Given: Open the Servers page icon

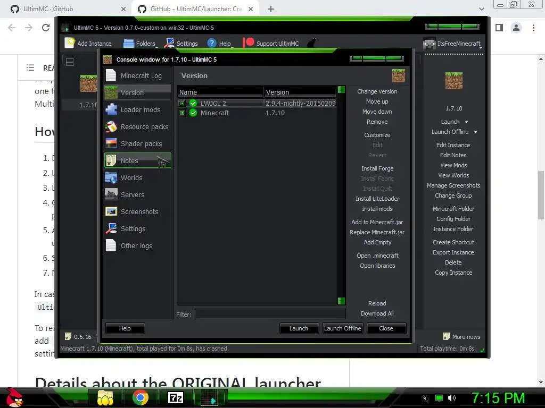Looking at the screenshot, I should (x=111, y=194).
